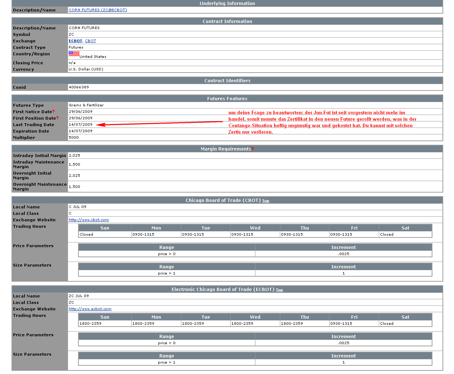Select the First Notice Date value 29/06/2009
The height and width of the screenshot is (374, 454).
pos(81,112)
